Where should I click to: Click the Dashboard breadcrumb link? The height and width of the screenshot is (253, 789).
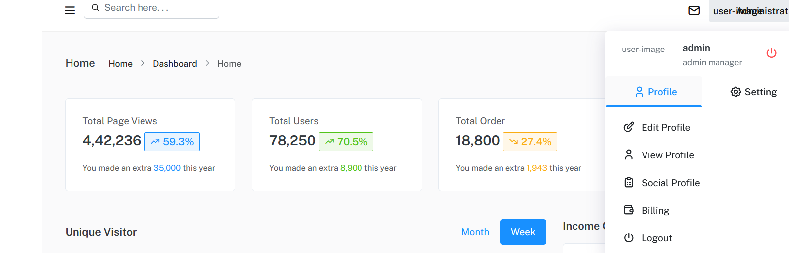coord(175,64)
